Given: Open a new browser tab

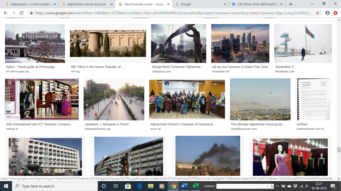Looking at the screenshot, I should point(291,4).
